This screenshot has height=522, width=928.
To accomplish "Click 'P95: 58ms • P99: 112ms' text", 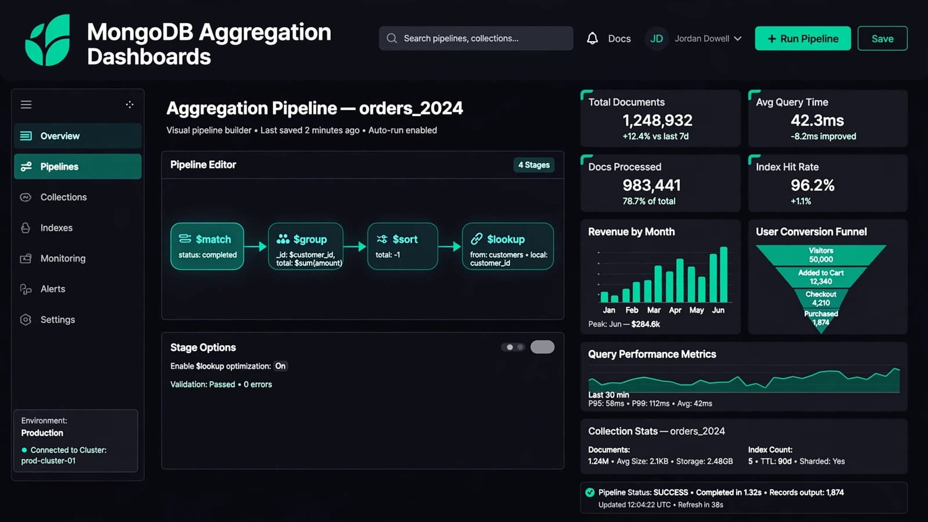I will click(x=629, y=404).
